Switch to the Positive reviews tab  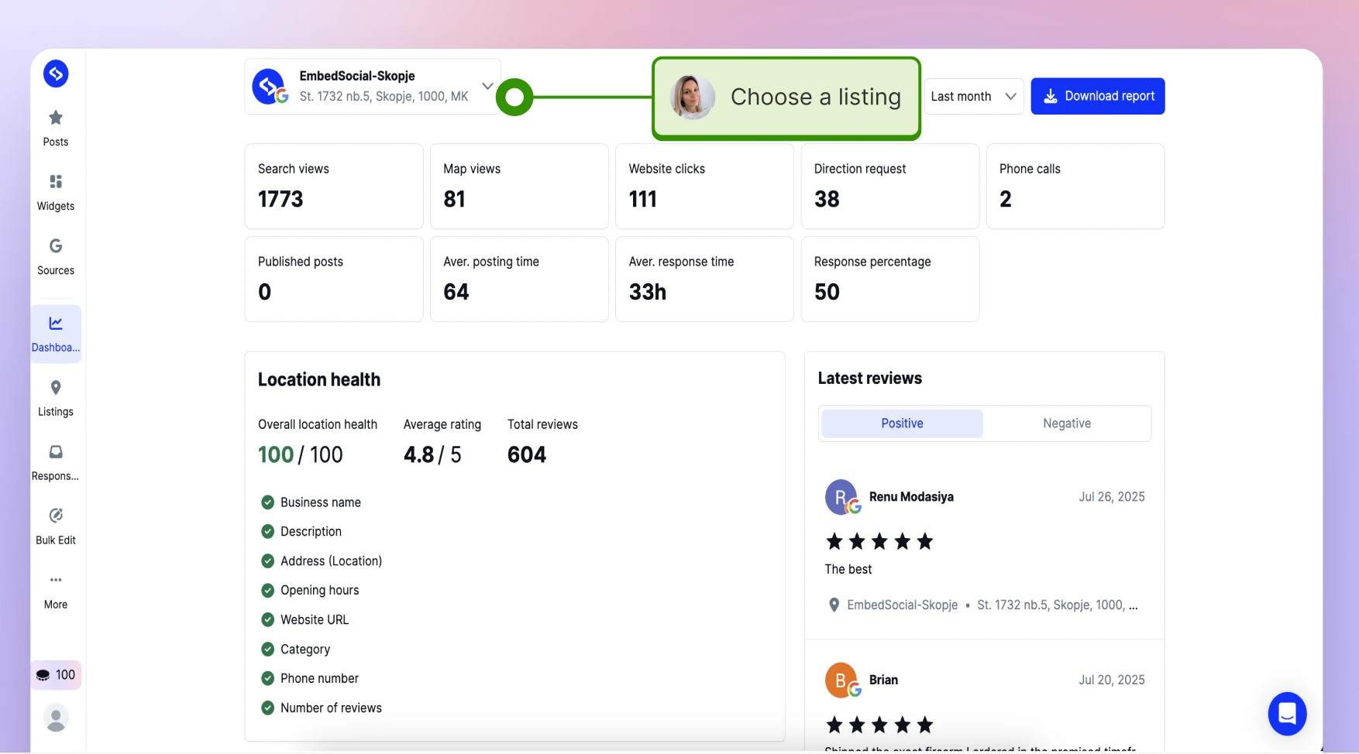pyautogui.click(x=902, y=423)
